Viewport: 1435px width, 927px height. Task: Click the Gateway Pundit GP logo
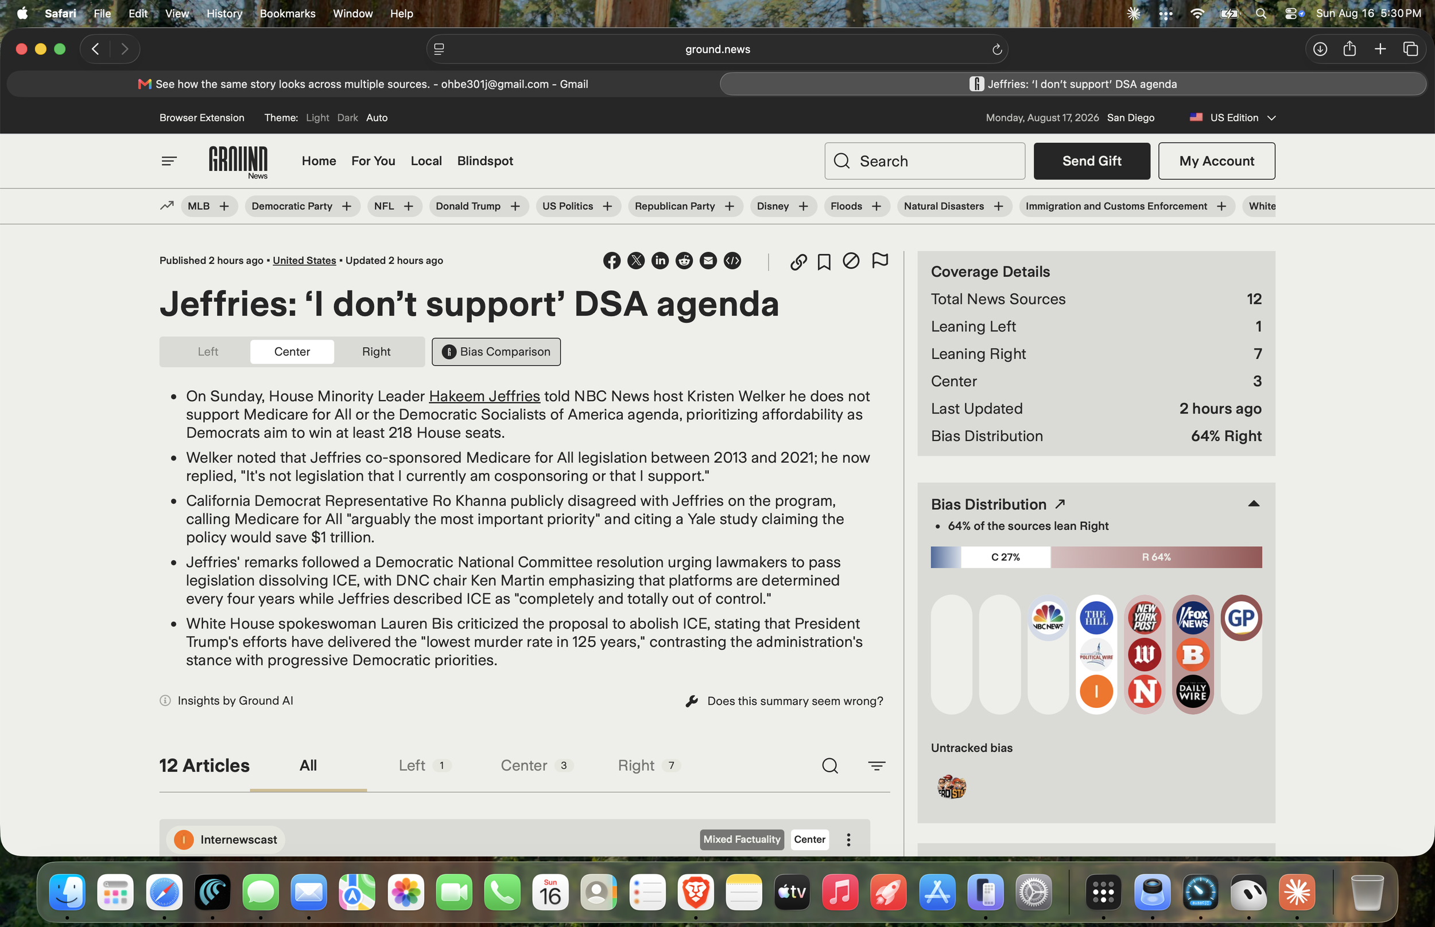click(1241, 618)
